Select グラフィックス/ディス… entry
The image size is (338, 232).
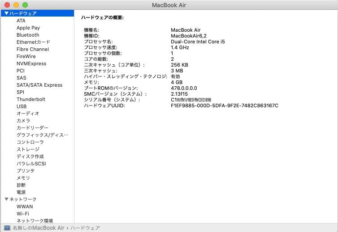coord(42,135)
